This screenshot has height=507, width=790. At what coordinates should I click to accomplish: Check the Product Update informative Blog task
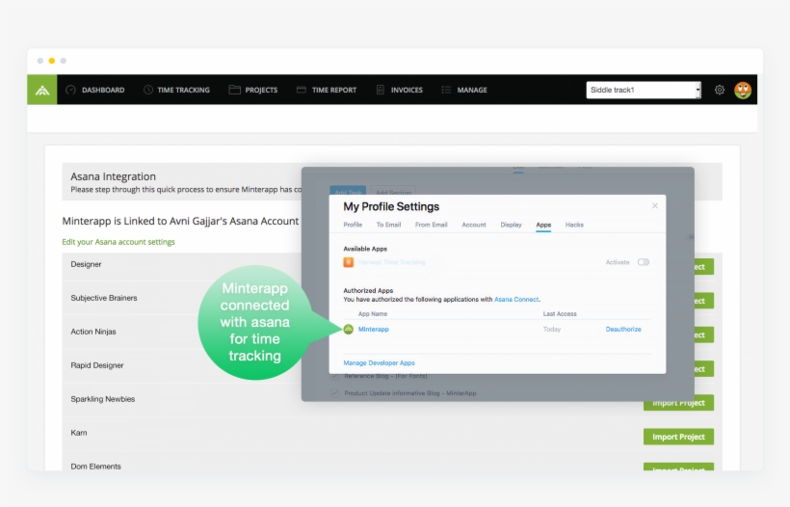[334, 393]
